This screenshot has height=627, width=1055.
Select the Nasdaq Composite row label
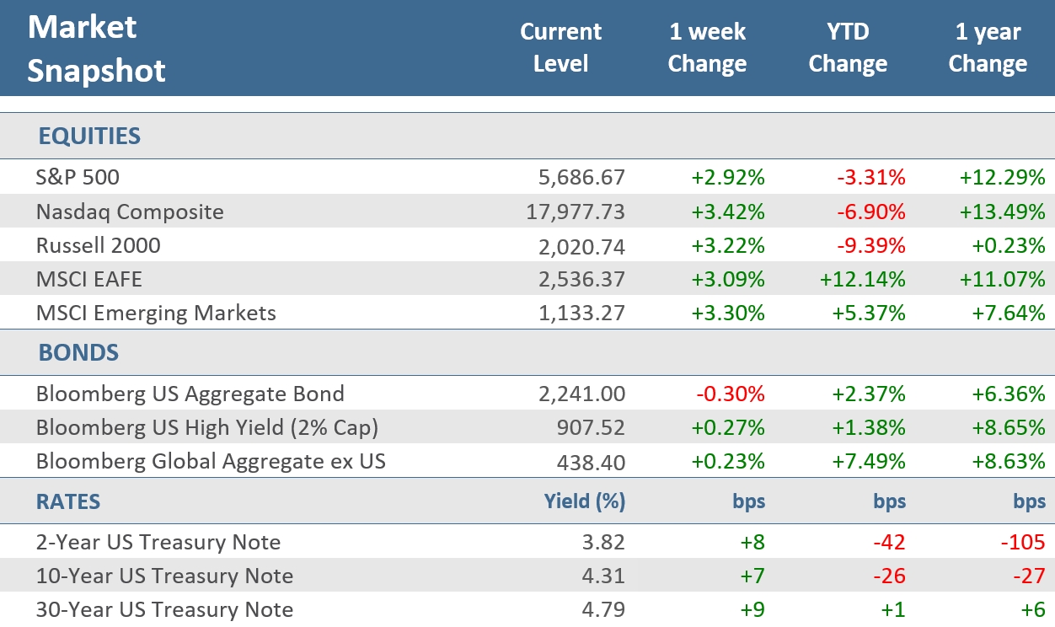130,212
